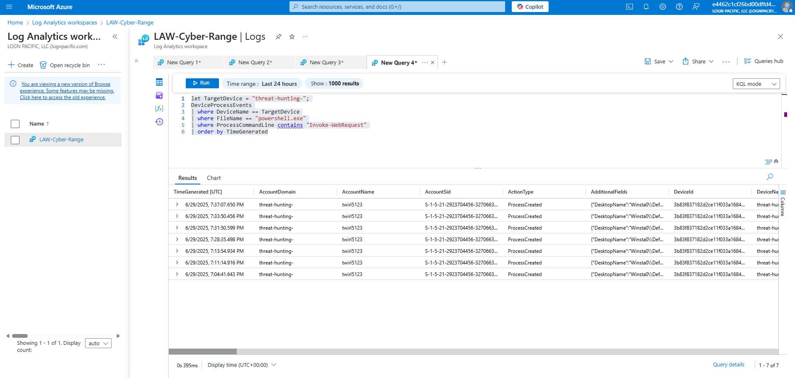
Task: Search within the results grid
Action: (770, 177)
